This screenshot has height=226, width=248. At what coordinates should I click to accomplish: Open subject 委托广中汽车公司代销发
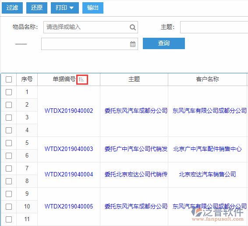click(136, 149)
